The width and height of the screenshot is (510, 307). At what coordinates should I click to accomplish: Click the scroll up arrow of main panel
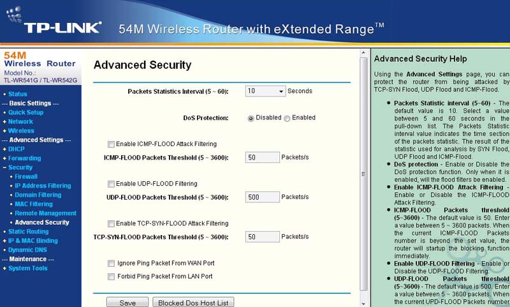[x=363, y=53]
